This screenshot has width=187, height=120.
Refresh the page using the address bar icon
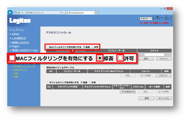point(66,12)
